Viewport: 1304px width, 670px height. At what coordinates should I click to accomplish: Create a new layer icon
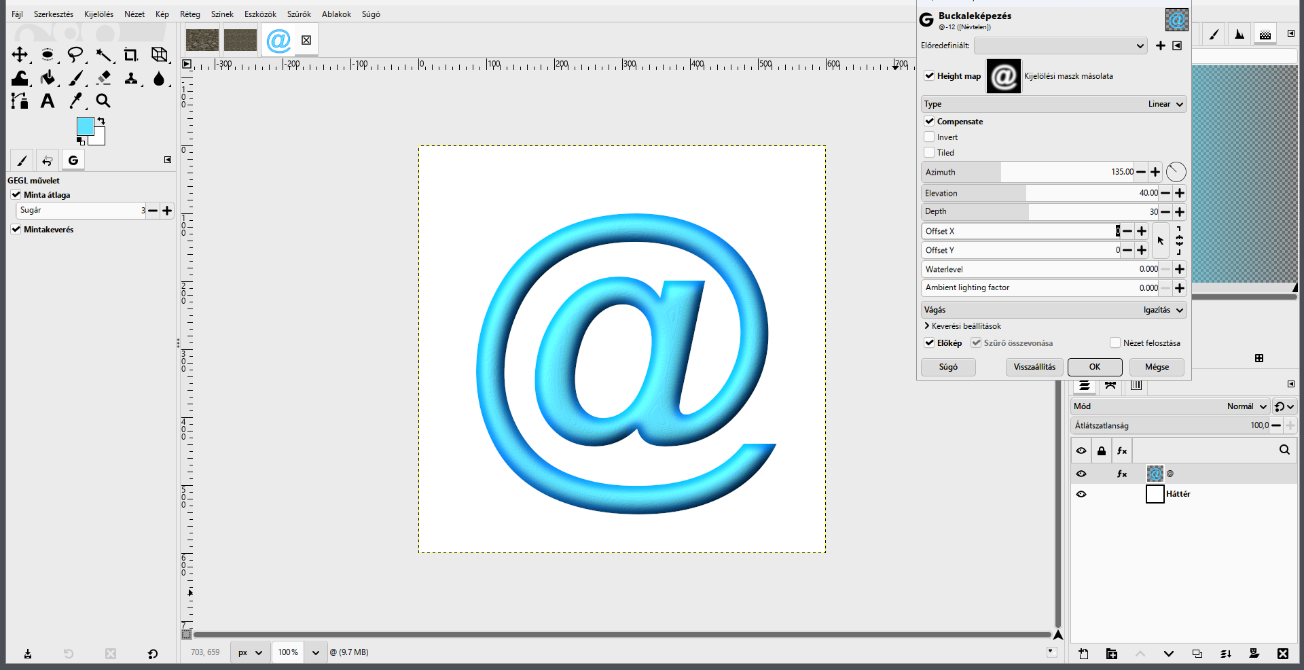(1083, 654)
